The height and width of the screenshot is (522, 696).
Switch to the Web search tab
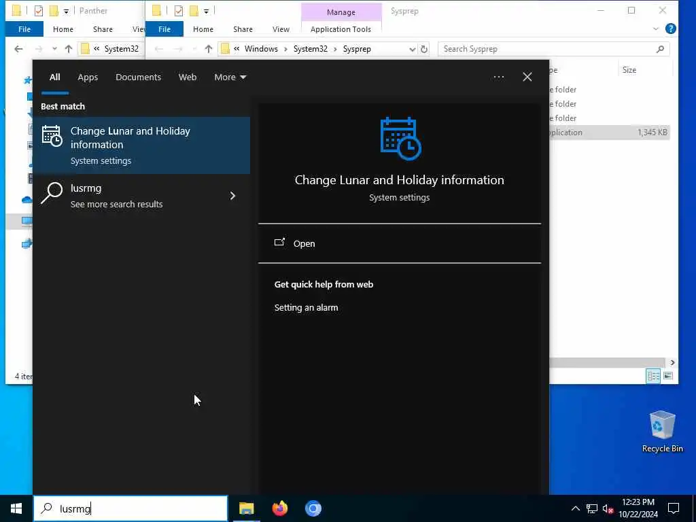click(x=188, y=77)
